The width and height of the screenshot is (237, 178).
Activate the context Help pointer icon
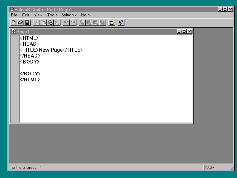(x=121, y=23)
